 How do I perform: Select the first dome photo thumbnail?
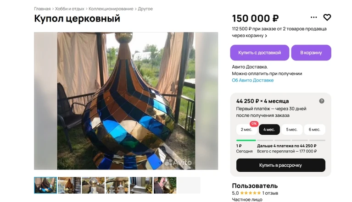[x=45, y=185]
